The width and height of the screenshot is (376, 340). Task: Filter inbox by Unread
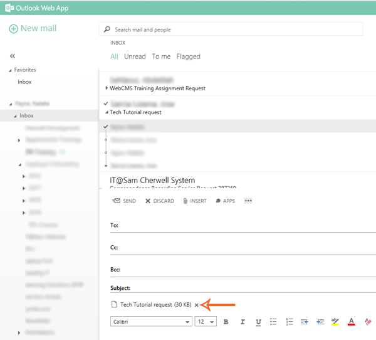tap(135, 56)
